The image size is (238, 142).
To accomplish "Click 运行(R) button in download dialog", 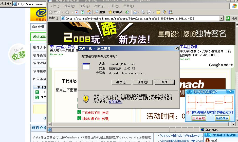I will 121,82.
